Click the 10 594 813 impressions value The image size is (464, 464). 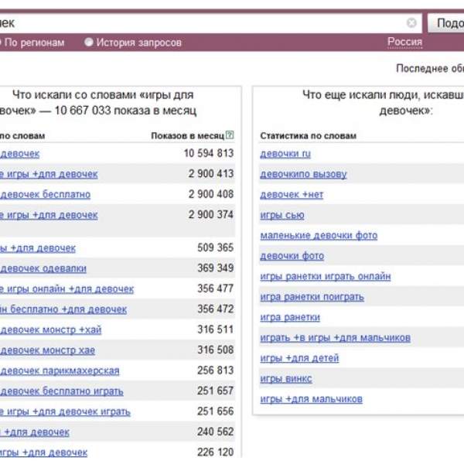pyautogui.click(x=209, y=153)
